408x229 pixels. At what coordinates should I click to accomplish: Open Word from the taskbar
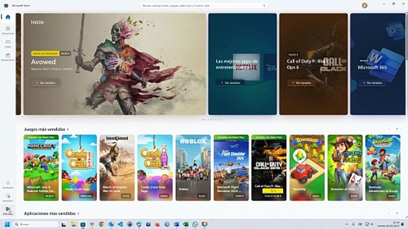177,225
